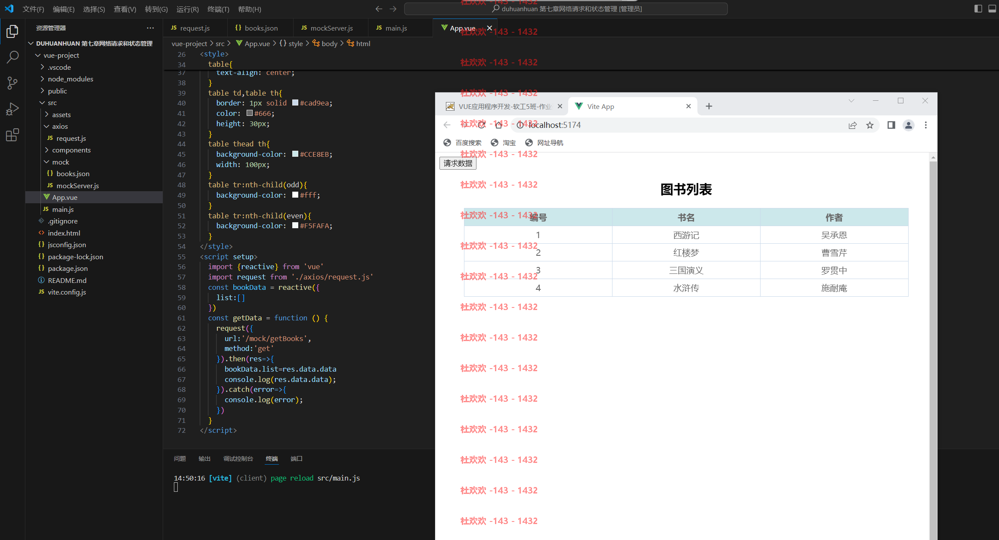Collapse the src folder
The width and height of the screenshot is (999, 540).
[42, 102]
